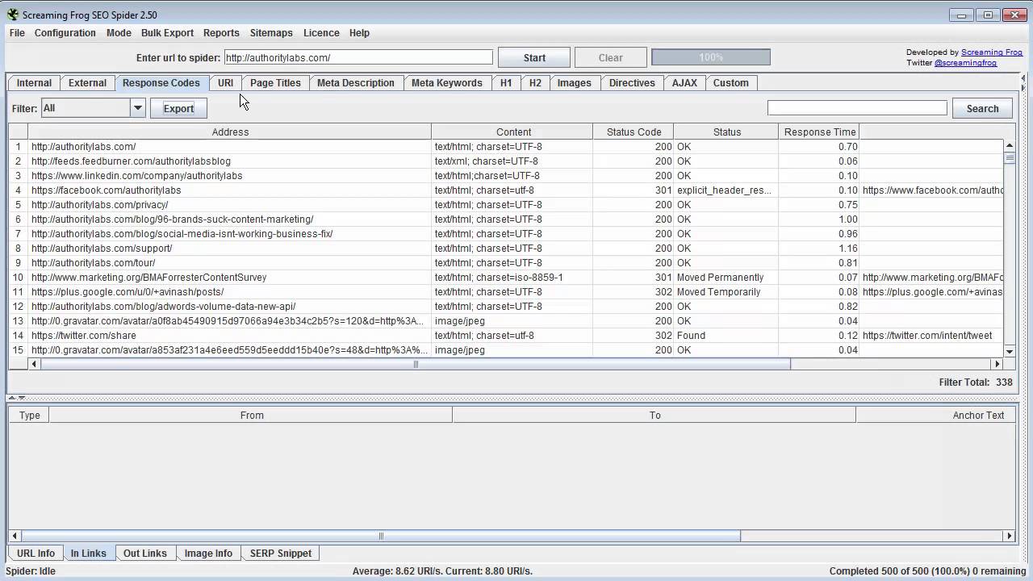
Task: Open the File menu
Action: pos(17,33)
